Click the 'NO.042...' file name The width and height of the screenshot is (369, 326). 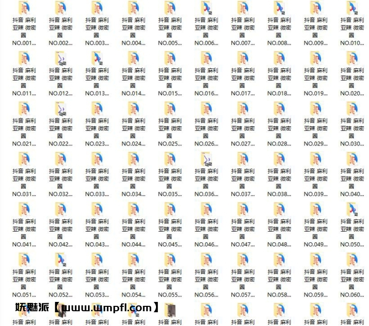(61, 244)
